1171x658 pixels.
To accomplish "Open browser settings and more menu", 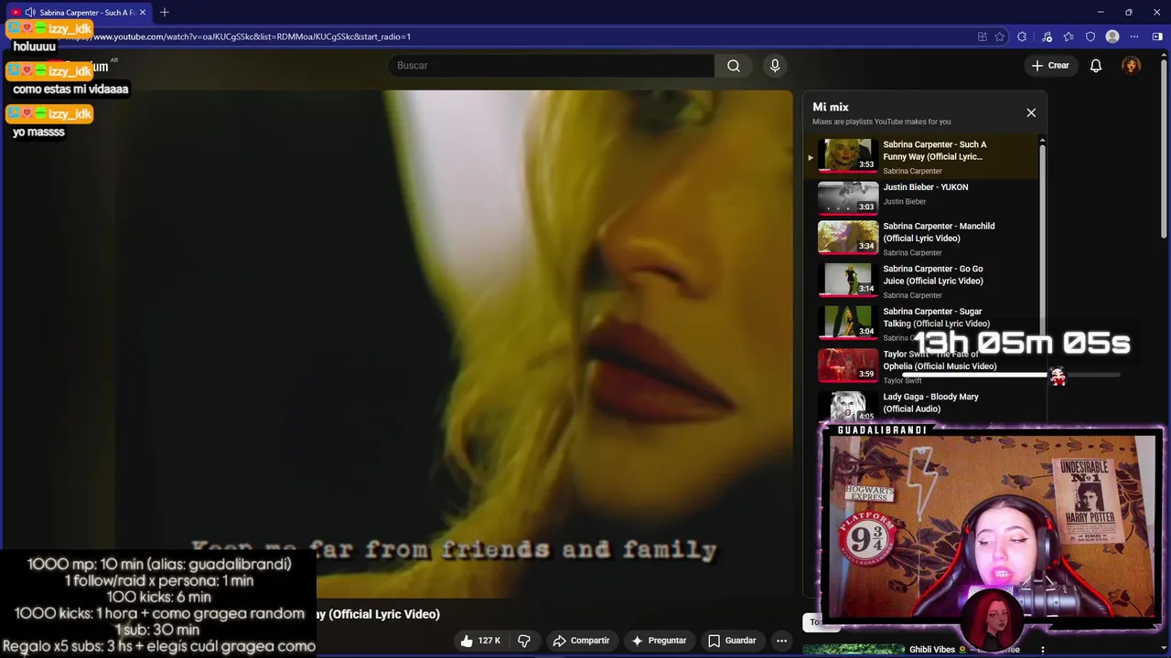I will (x=1134, y=37).
